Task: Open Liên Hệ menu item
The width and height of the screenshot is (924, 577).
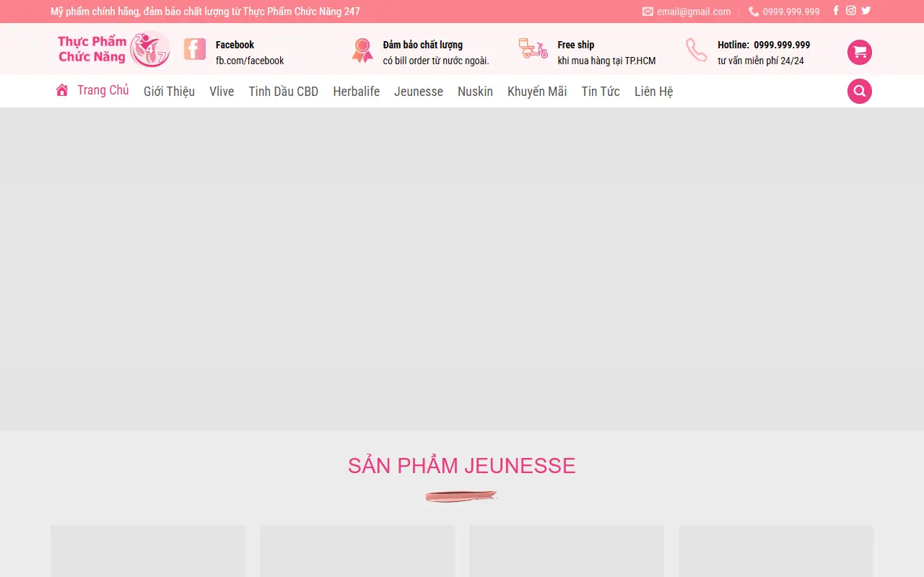Action: tap(654, 92)
